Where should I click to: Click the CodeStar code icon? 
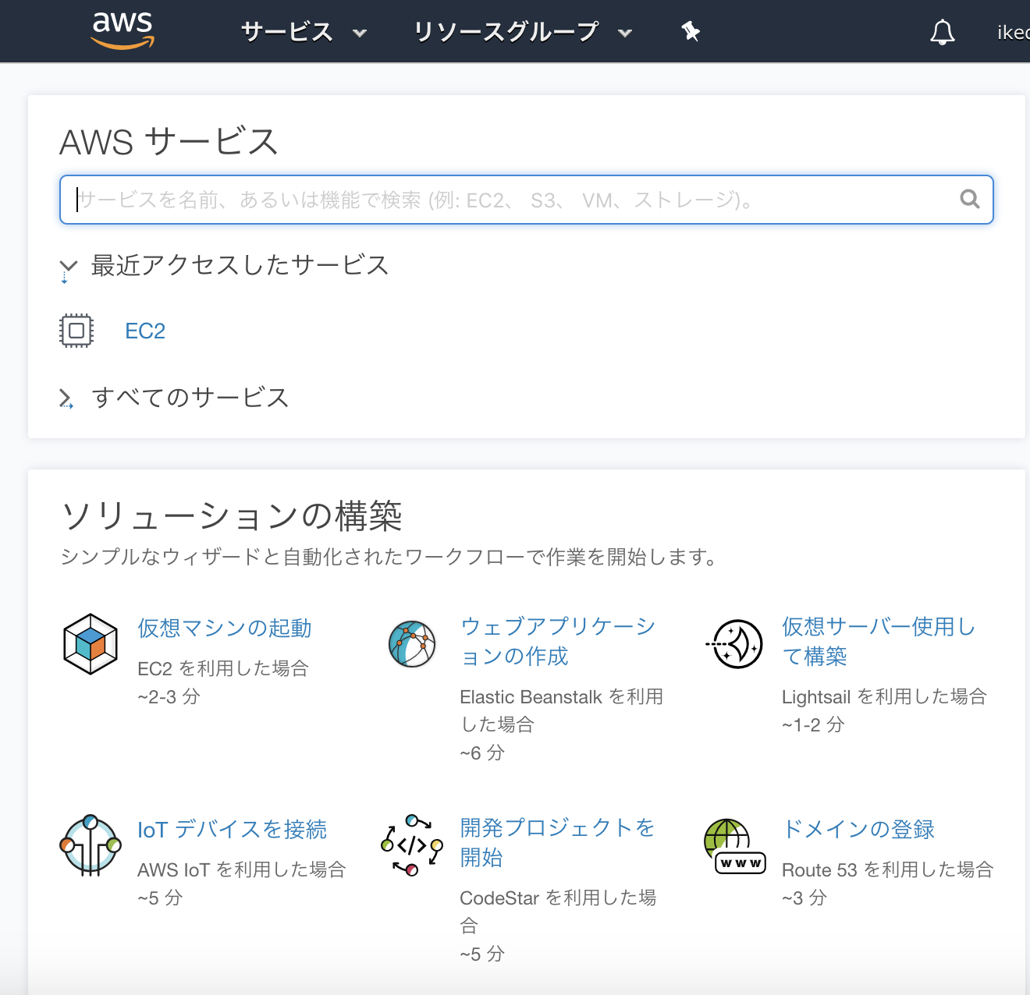(412, 845)
